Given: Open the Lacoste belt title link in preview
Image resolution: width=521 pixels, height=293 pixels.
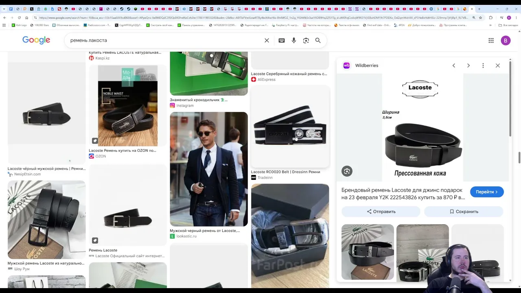Looking at the screenshot, I should tap(403, 194).
